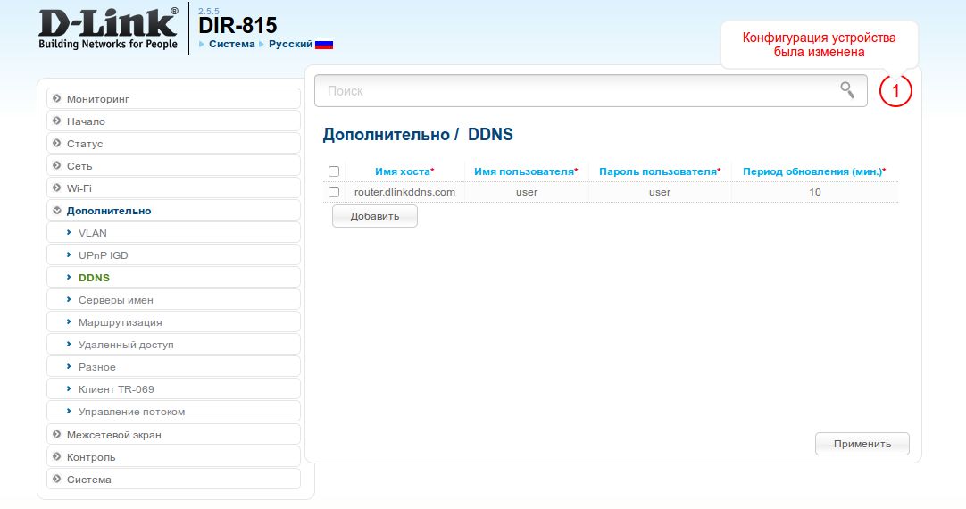Click the Russian flag language icon
The height and width of the screenshot is (509, 966).
[324, 44]
